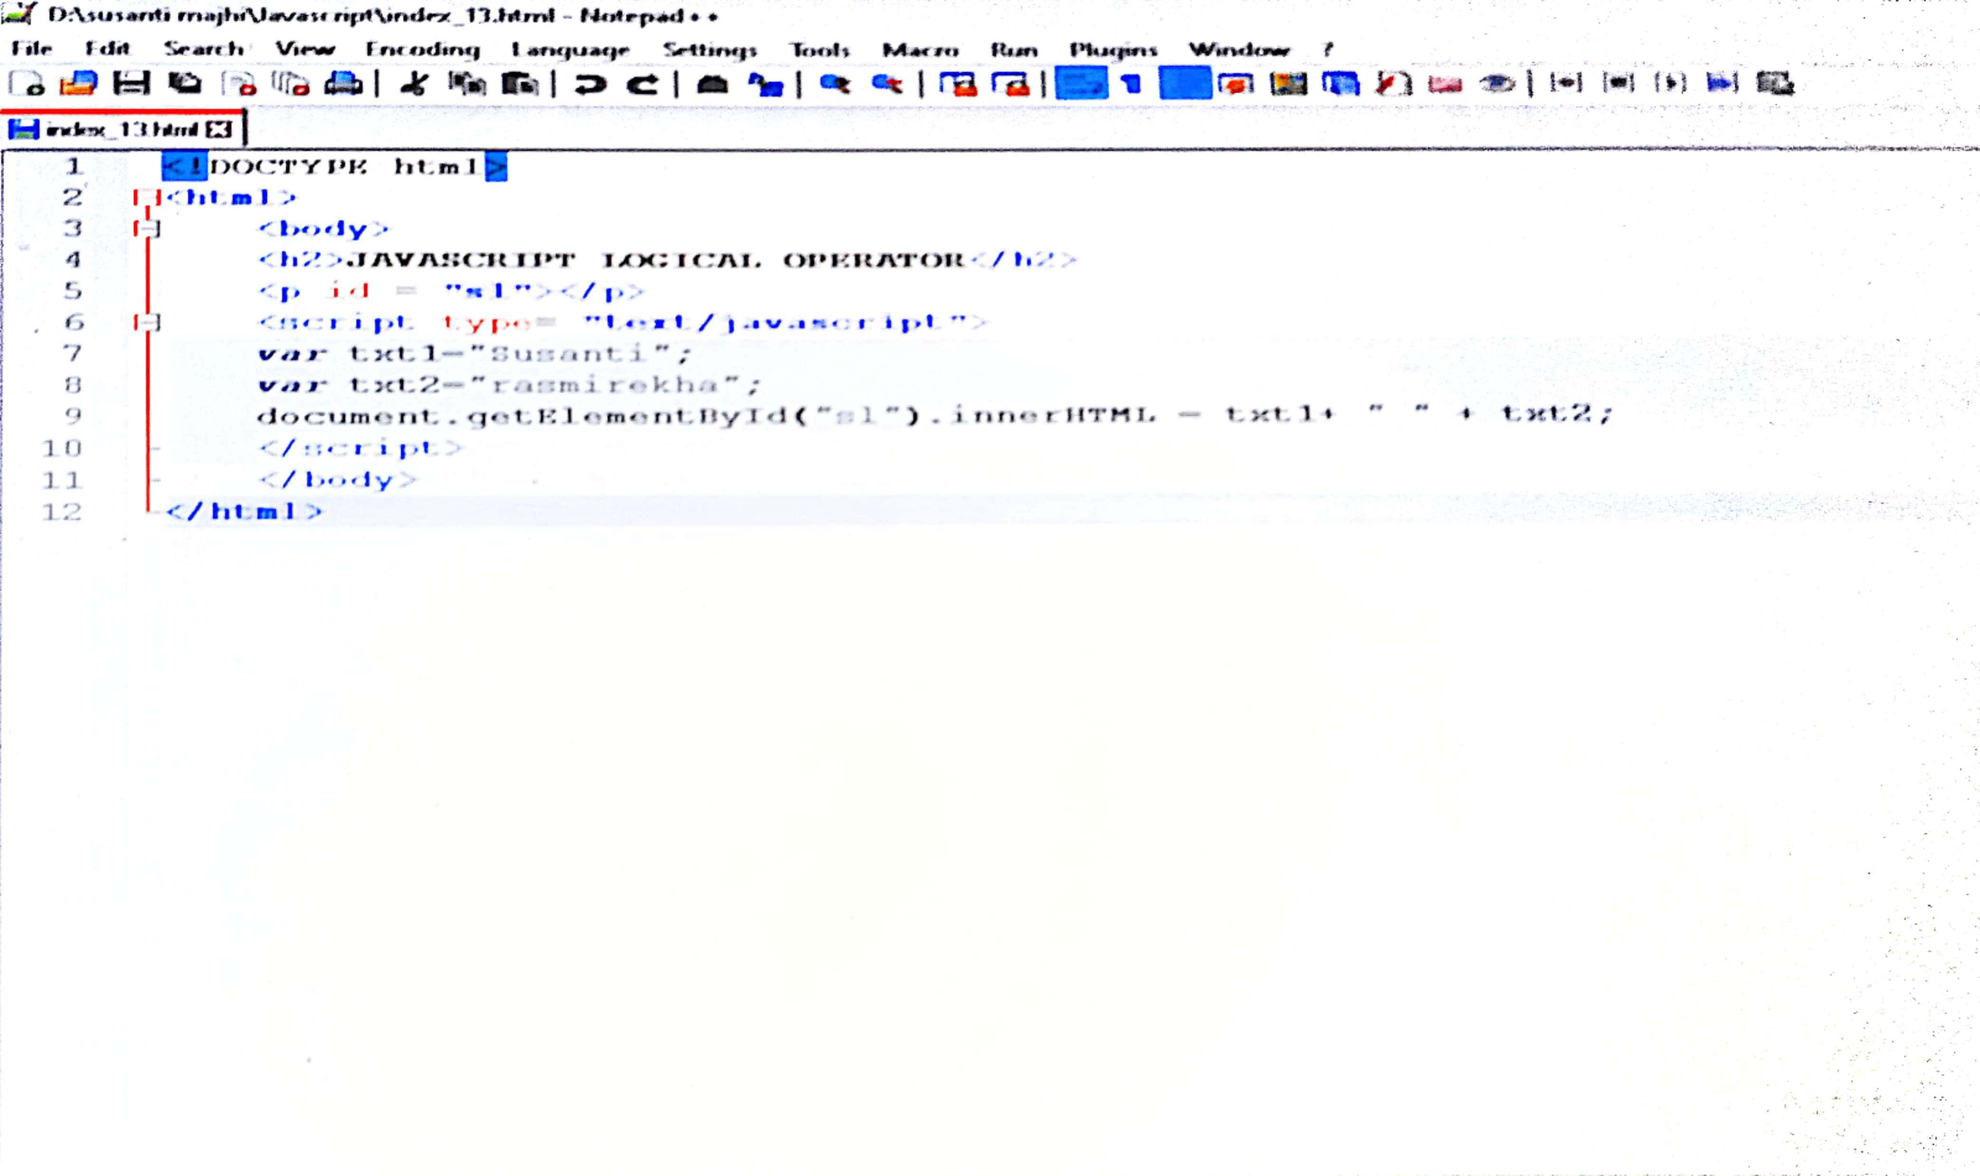Cut selection using the scissors icon

[x=414, y=83]
